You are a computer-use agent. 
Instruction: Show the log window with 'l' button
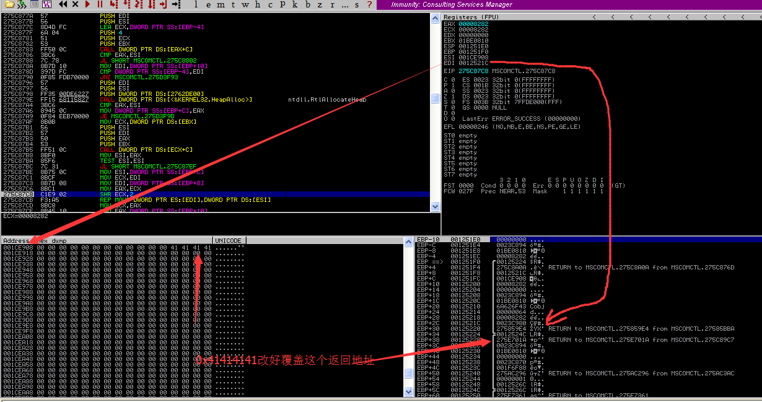pyautogui.click(x=196, y=4)
